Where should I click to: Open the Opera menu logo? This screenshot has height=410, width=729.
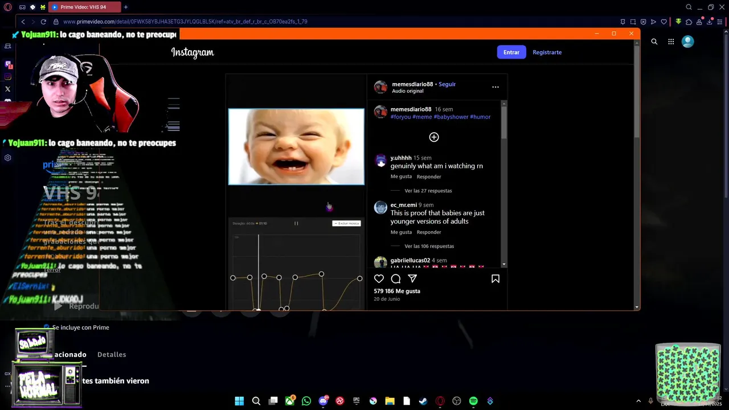(x=7, y=7)
